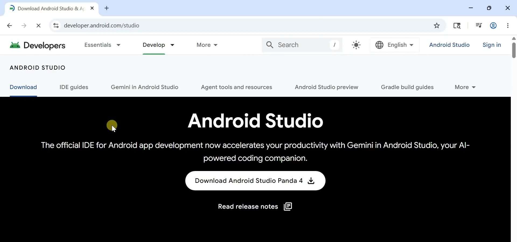517x242 pixels.
Task: Click the page vertical scrollbar thumb
Action: tap(514, 50)
